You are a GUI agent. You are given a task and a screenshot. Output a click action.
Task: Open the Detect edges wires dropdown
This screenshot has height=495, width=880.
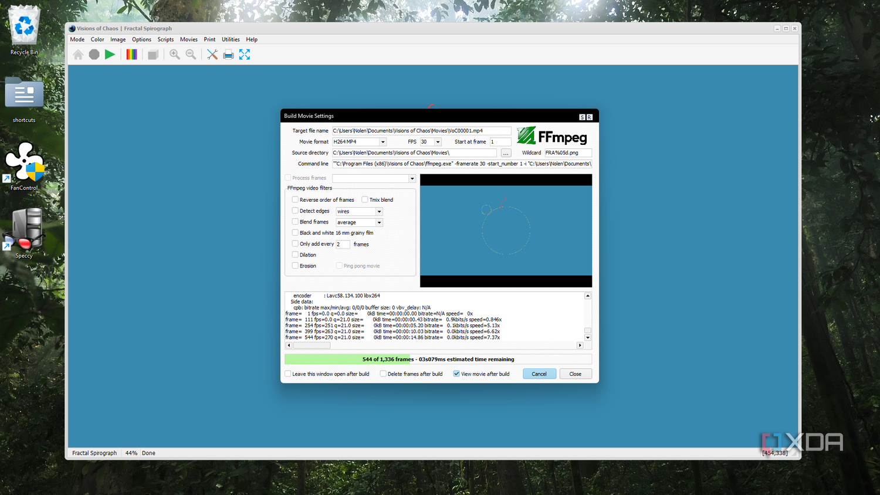(379, 211)
